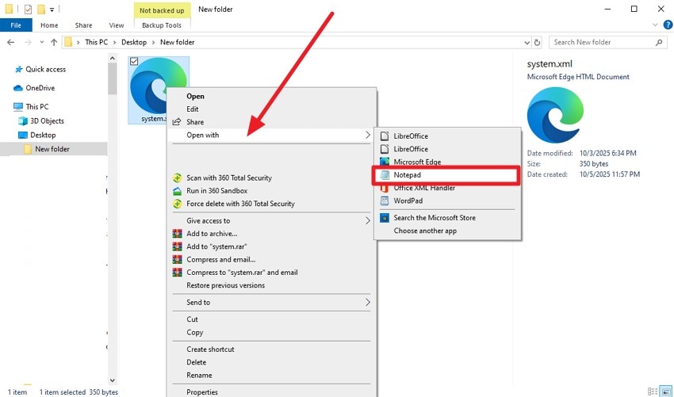Uncheck the system.xml file checkbox
This screenshot has height=397, width=674.
pyautogui.click(x=134, y=62)
